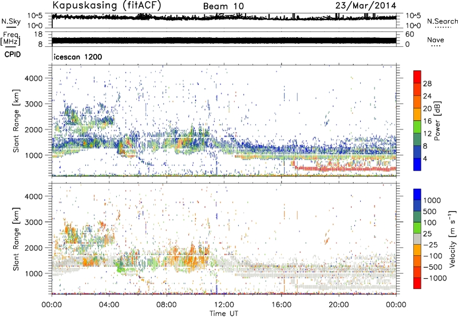Click the 'Nave' legend label
Viewport: 458px width, 317px height.
point(435,39)
